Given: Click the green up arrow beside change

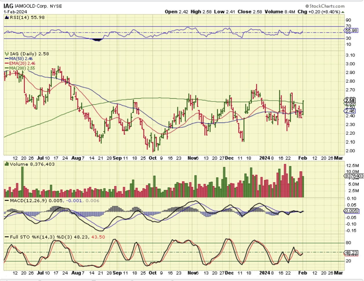Looking at the screenshot, I should 343,12.
